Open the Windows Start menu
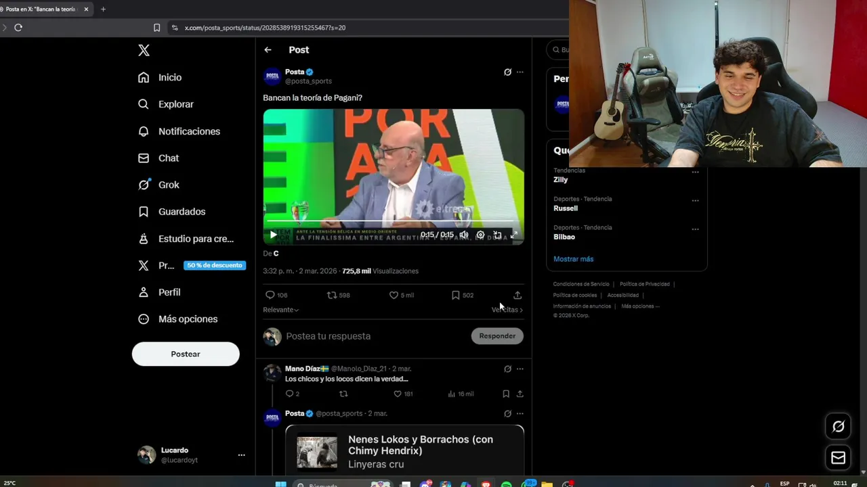Image resolution: width=867 pixels, height=487 pixels. tap(280, 484)
